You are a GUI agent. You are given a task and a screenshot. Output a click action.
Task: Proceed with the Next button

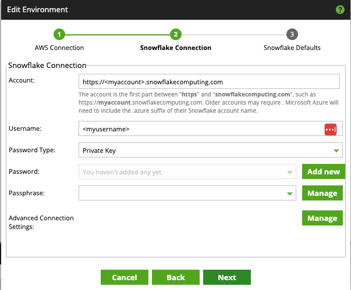pyautogui.click(x=227, y=277)
